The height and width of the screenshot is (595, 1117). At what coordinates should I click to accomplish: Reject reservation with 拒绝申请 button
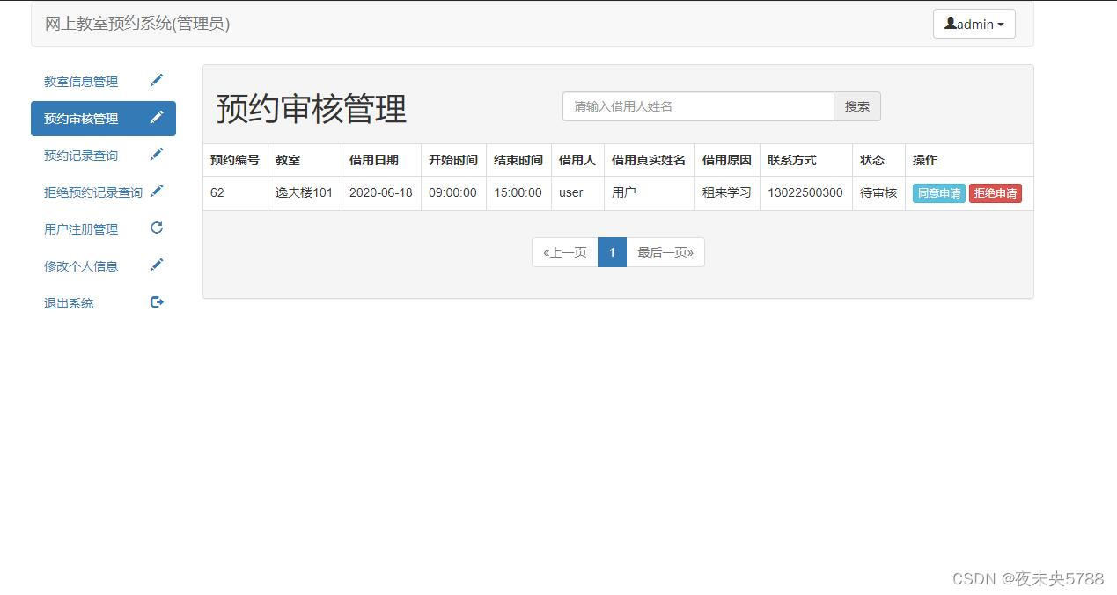point(995,193)
